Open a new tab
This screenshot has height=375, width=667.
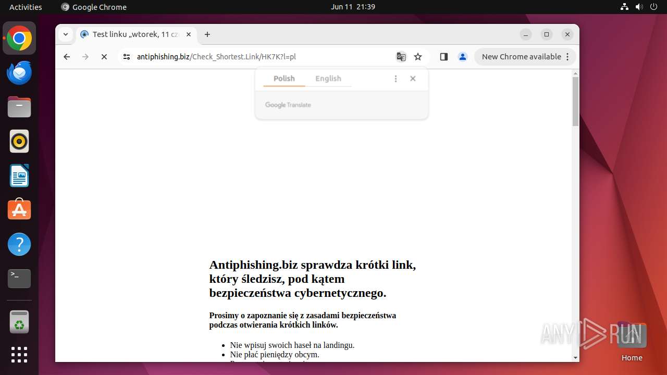click(207, 34)
